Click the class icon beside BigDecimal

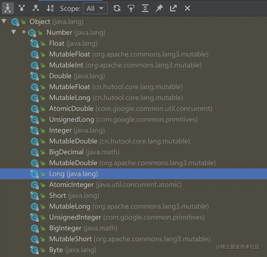coord(34,152)
